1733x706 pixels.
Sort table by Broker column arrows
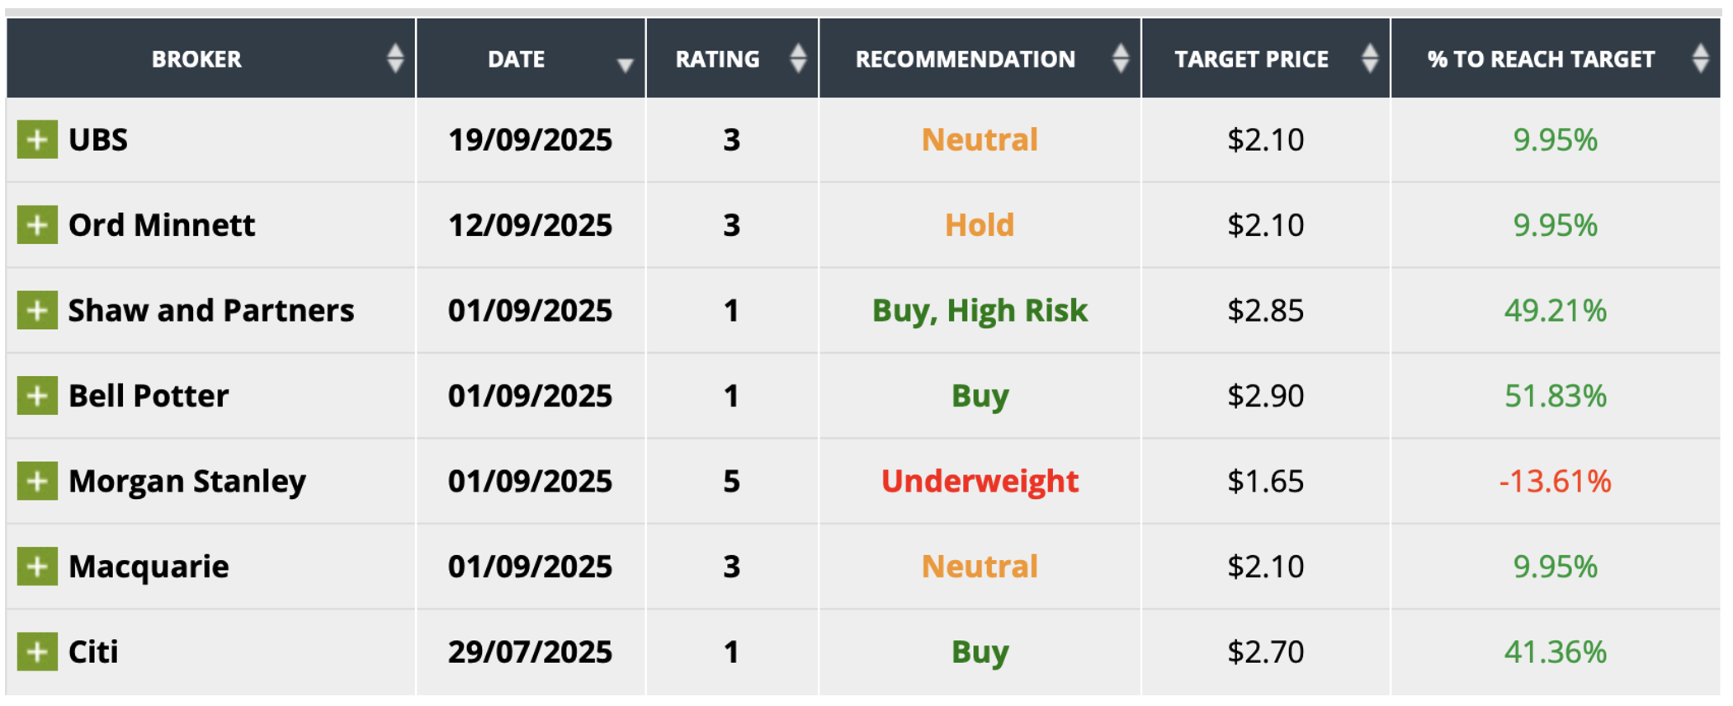(395, 59)
